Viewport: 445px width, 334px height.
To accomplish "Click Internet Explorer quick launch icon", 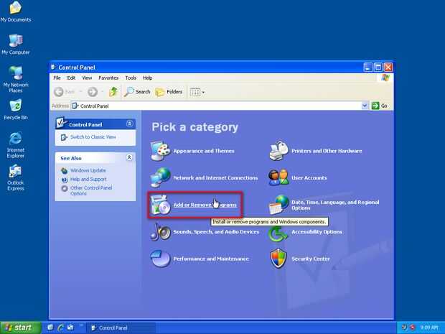I will (x=60, y=328).
